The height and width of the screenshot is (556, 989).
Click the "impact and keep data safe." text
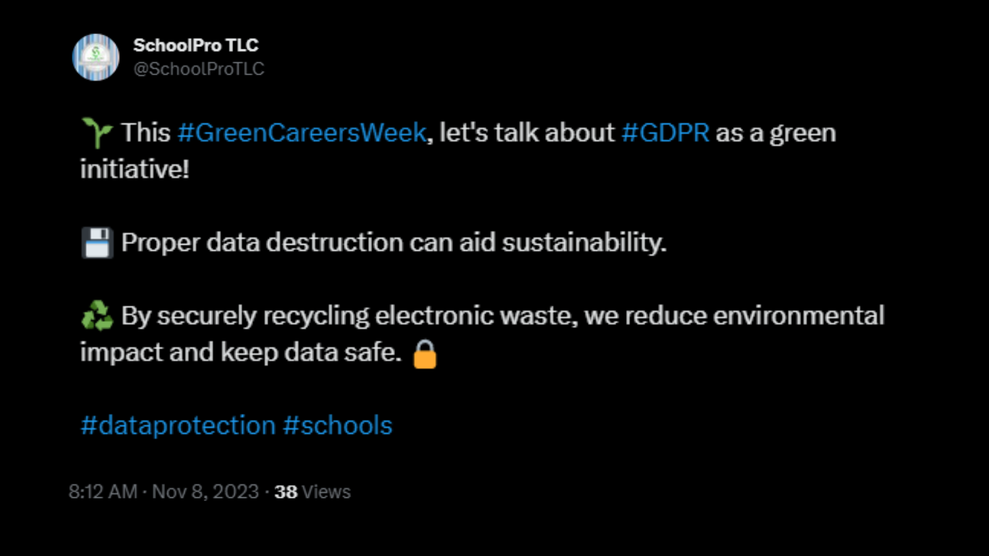coord(240,353)
